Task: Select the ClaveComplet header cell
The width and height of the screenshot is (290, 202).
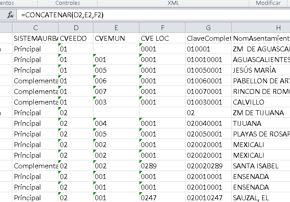Action: 208,38
